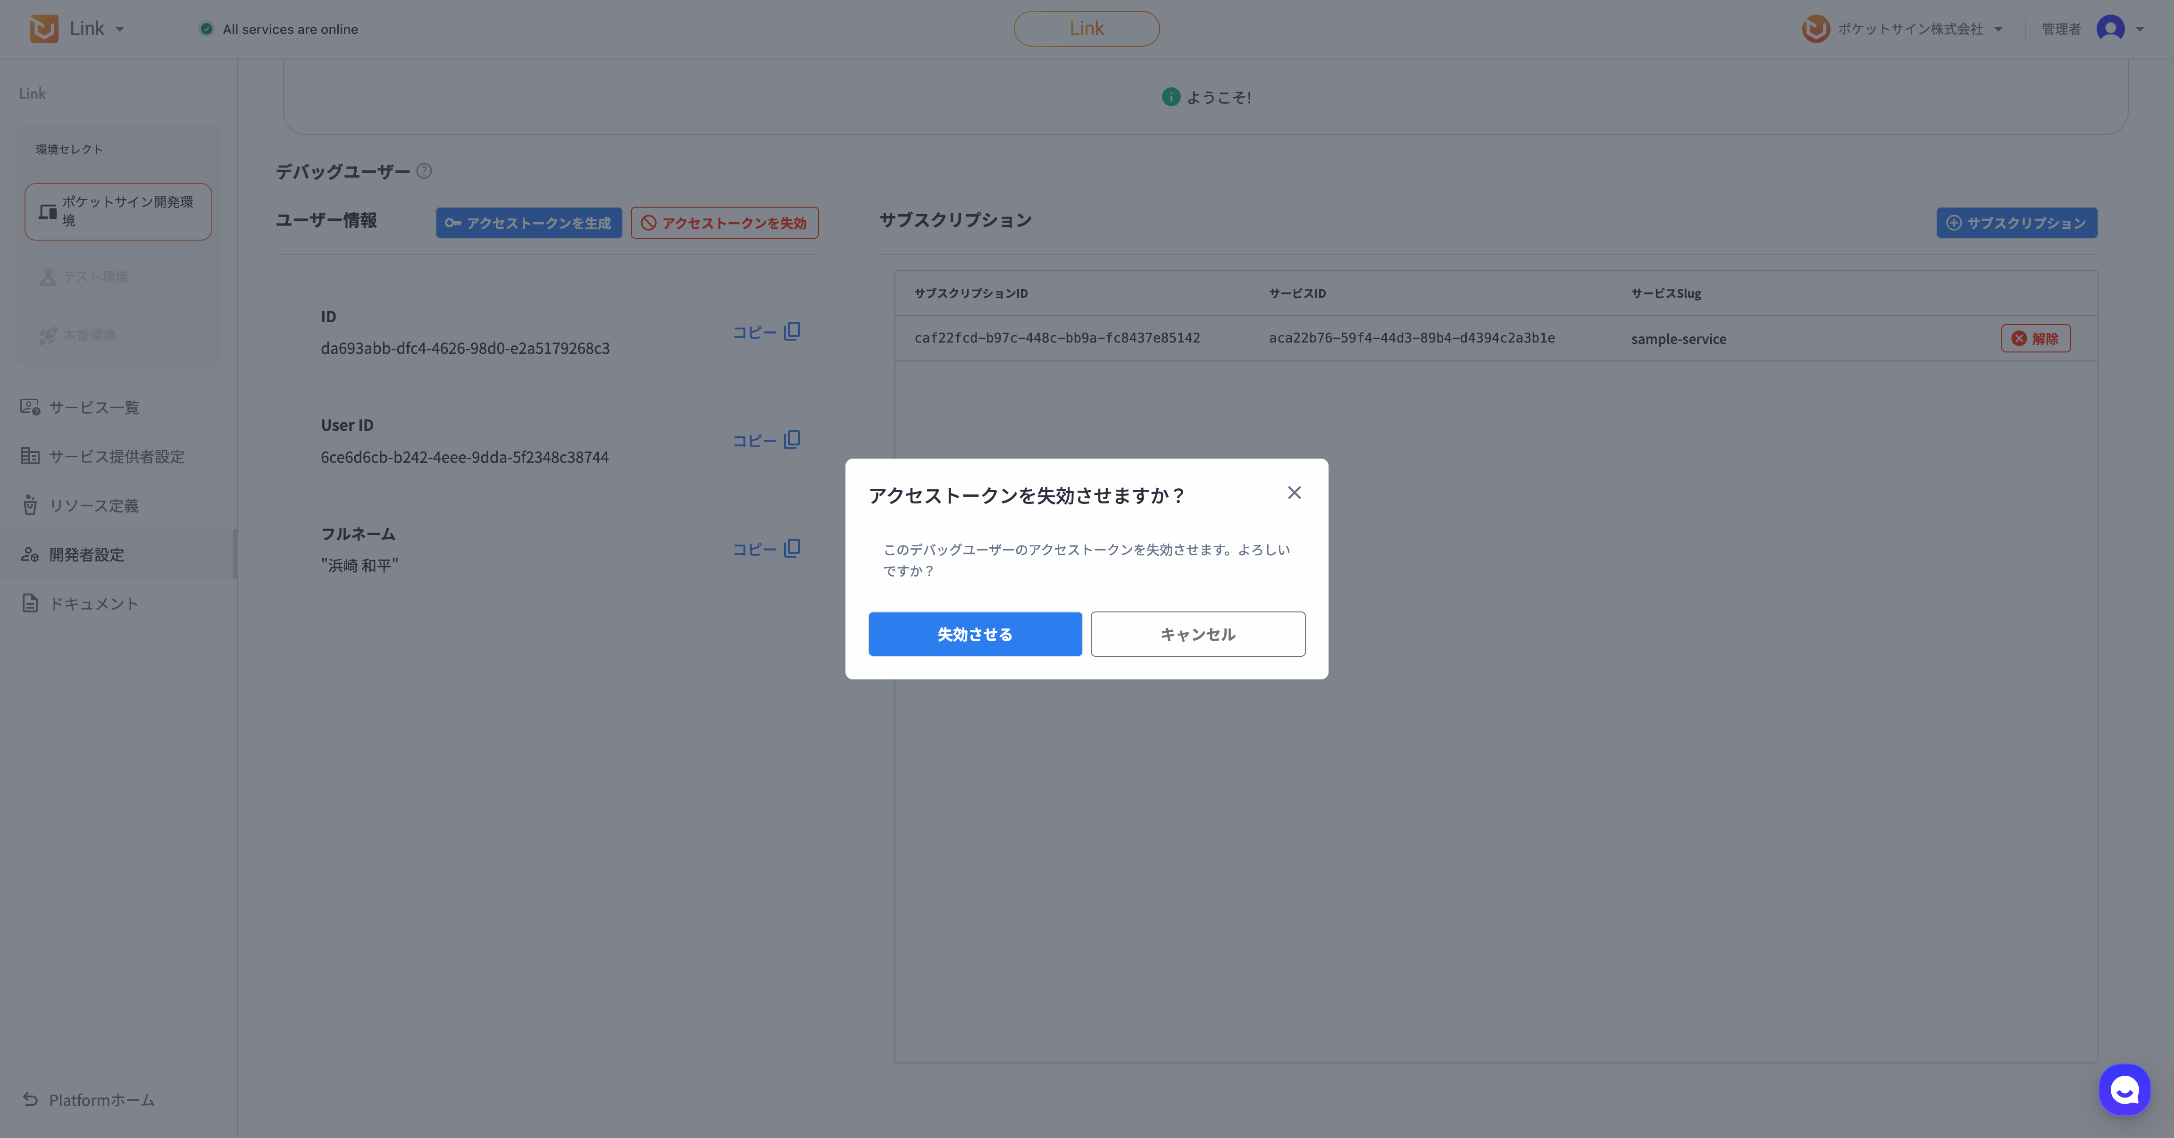Click the Link logo icon top-left
The width and height of the screenshot is (2174, 1138).
pos(44,29)
